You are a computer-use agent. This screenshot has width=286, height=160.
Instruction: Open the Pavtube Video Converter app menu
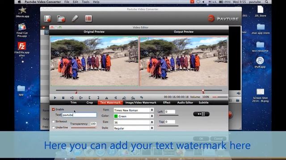43,2
